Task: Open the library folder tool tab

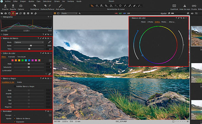Action: pos(2,13)
